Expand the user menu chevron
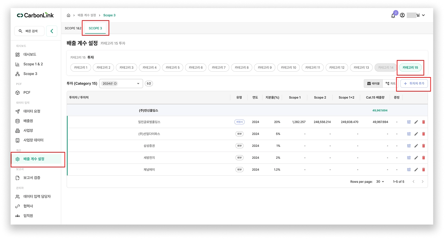 click(x=423, y=15)
